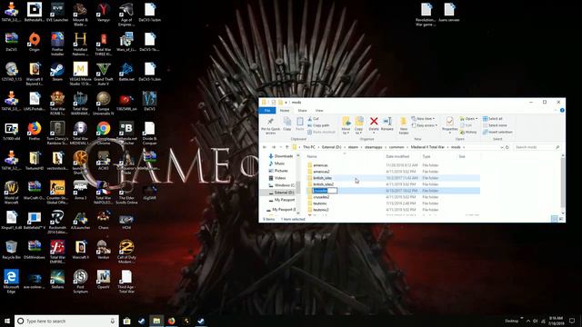Open Battle.net desktop shortcut
Screen dimensions: 582x327
pos(126,72)
